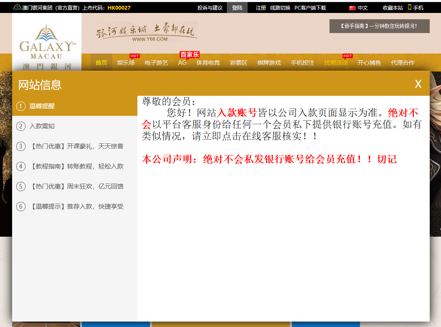
Task: Open the 娱乐场 casino menu
Action: click(x=126, y=63)
